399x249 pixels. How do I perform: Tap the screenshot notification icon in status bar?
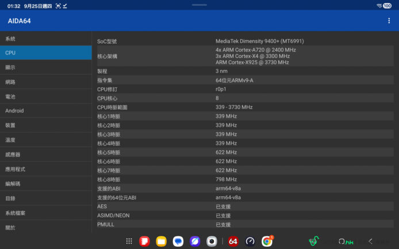(x=58, y=6)
